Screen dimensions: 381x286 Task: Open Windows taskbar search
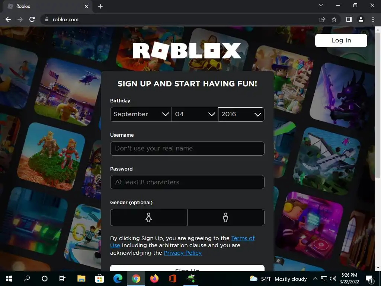coord(27,279)
